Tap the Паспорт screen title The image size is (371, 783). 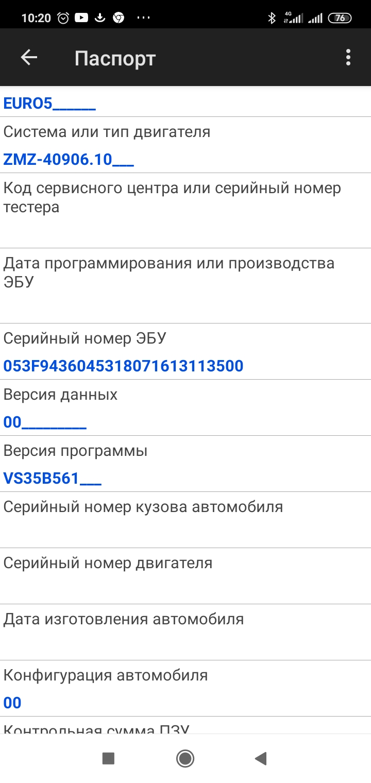(x=115, y=58)
